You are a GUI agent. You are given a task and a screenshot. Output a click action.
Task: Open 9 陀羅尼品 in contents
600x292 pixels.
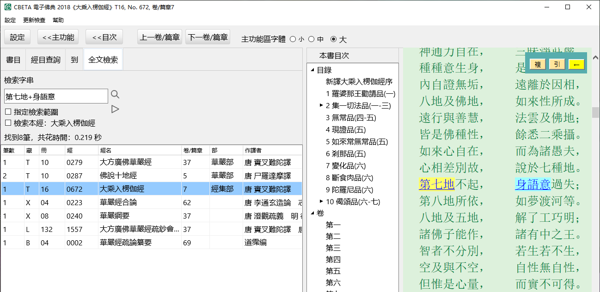tap(349, 190)
